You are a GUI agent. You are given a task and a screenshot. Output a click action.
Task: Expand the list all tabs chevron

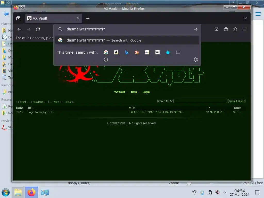(245, 18)
